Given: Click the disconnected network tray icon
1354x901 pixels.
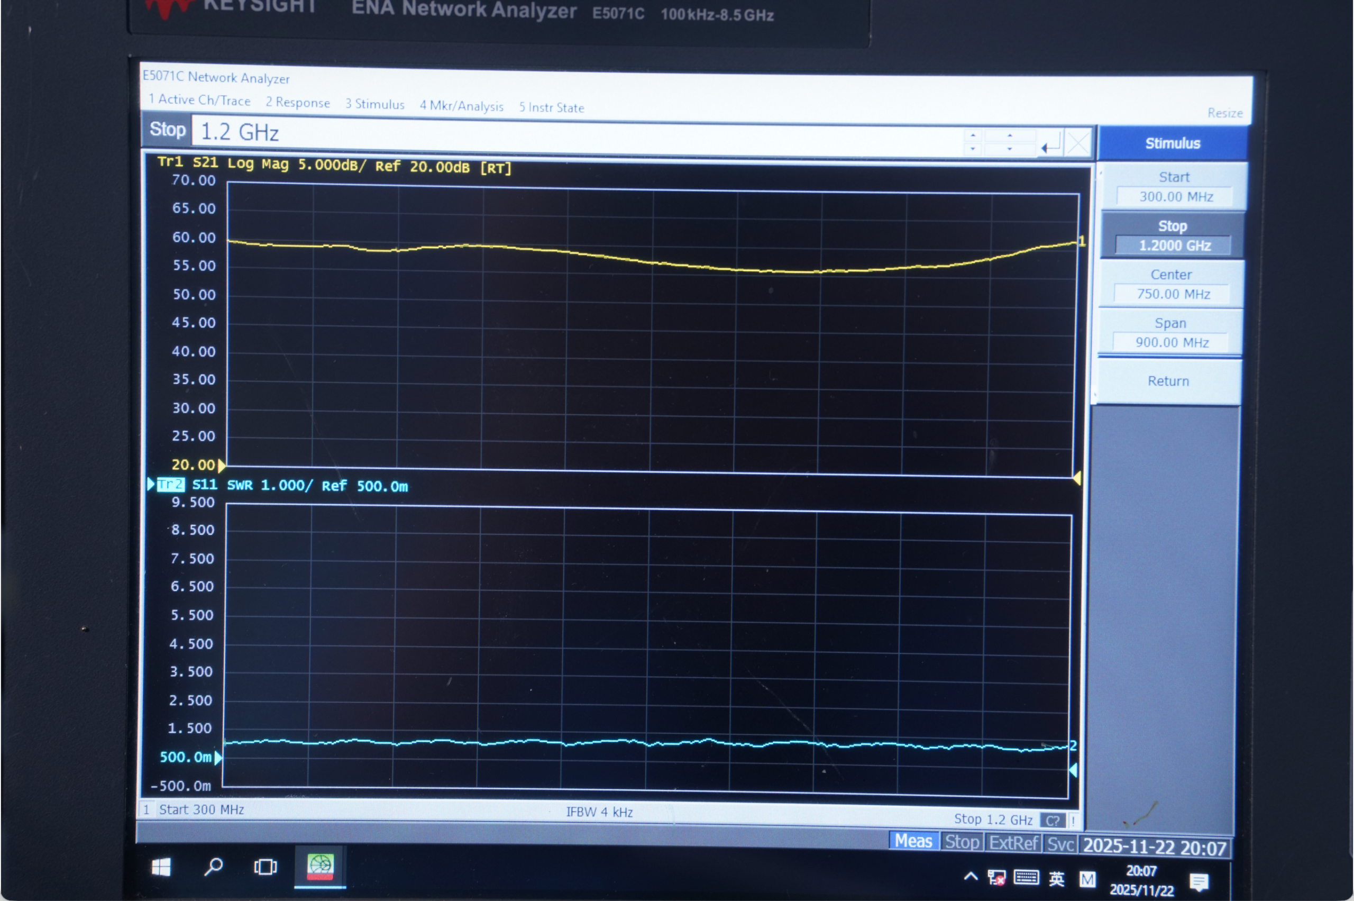Looking at the screenshot, I should click(x=996, y=878).
